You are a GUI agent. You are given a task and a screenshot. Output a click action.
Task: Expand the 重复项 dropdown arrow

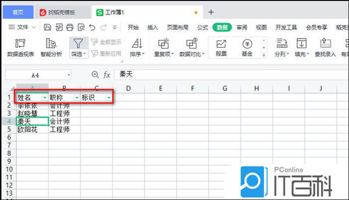(173, 54)
